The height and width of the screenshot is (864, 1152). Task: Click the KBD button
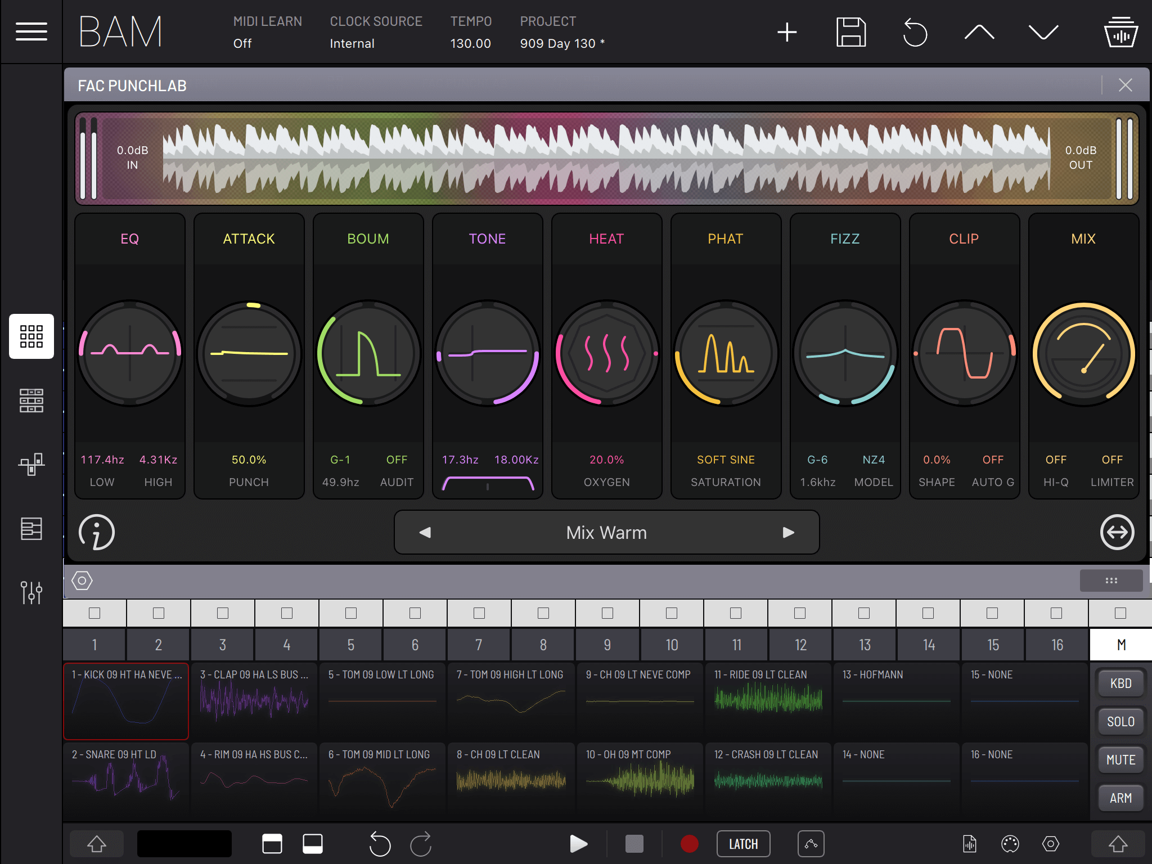click(1120, 683)
